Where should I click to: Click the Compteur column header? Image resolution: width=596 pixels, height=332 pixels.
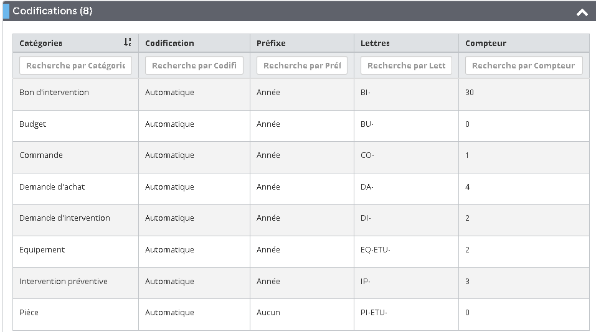(486, 43)
